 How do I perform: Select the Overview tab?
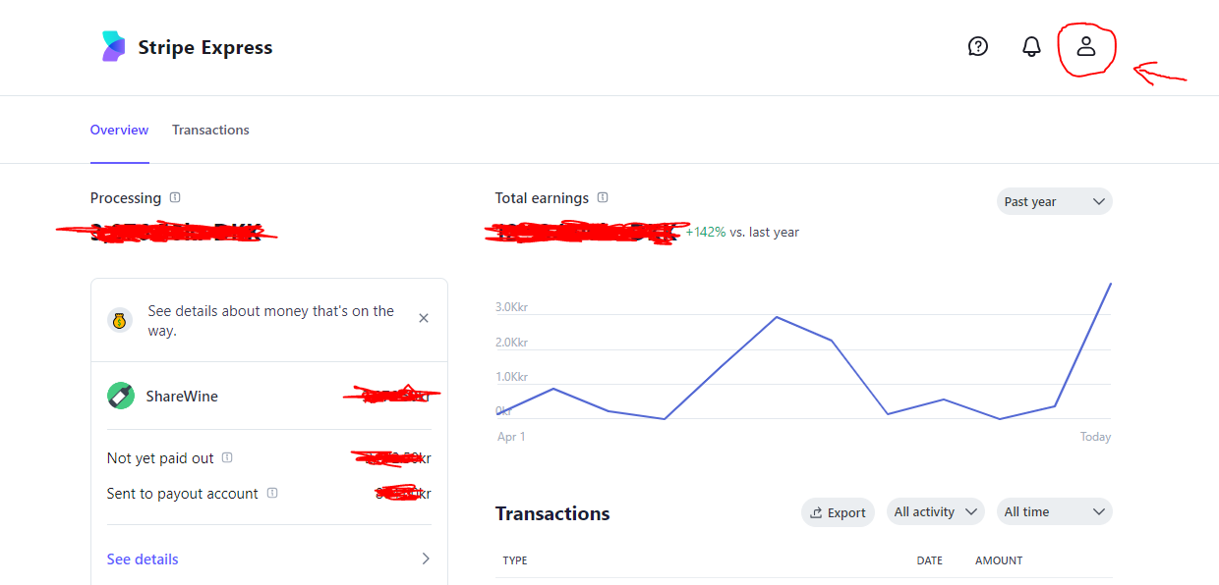tap(119, 130)
